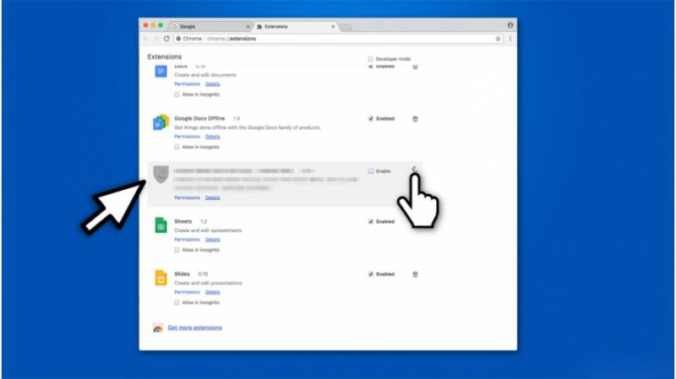The width and height of the screenshot is (676, 379).
Task: Open the Get more extensions link
Action: tap(194, 328)
